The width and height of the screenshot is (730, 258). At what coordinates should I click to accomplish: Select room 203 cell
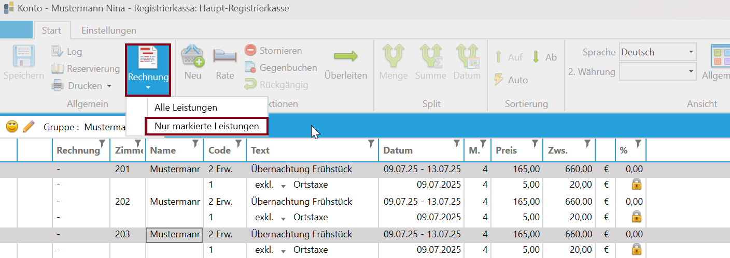tap(122, 234)
